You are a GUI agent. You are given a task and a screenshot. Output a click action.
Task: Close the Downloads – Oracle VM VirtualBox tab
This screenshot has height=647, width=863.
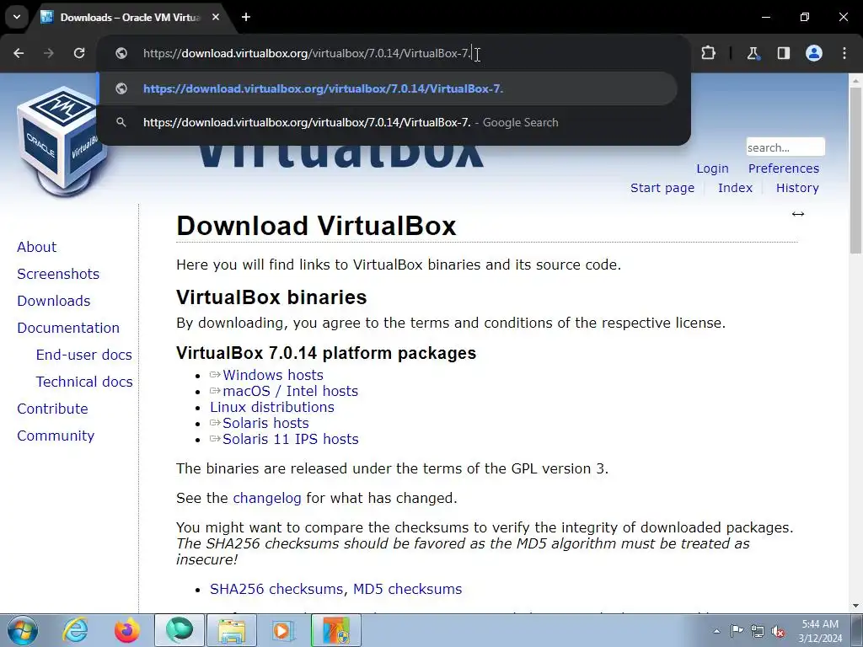(216, 17)
